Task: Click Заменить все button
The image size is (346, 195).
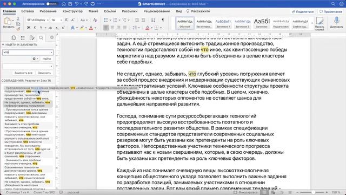Action: point(23,73)
